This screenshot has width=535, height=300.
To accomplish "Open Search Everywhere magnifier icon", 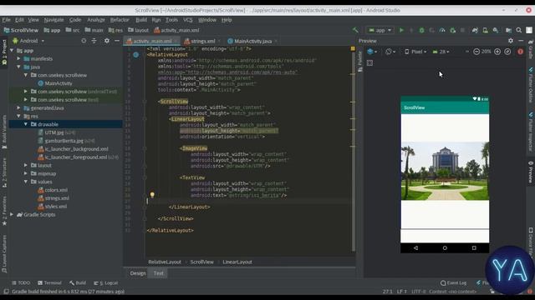I will [x=518, y=30].
